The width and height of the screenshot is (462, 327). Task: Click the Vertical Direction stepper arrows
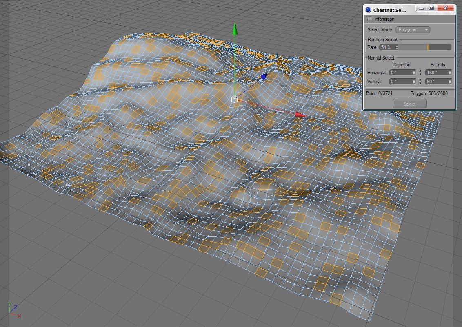coord(414,82)
